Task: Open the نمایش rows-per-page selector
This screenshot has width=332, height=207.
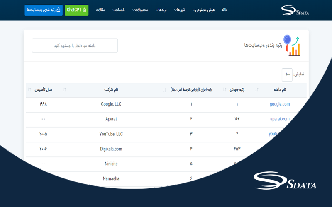Action: [x=287, y=75]
